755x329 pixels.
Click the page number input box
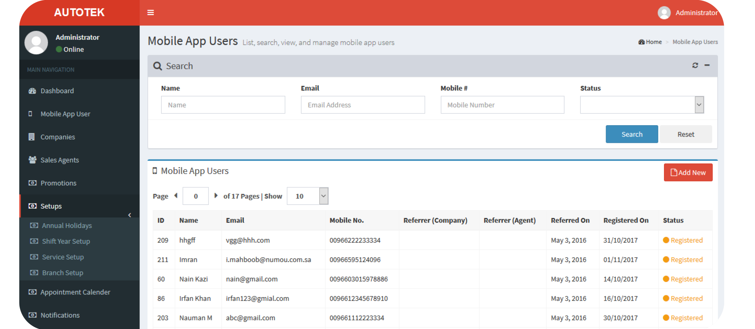196,196
